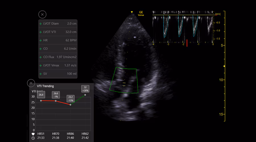256x142 pixels.
Task: Click the plus icon next to LVOT Vmax
Action: 41,66
